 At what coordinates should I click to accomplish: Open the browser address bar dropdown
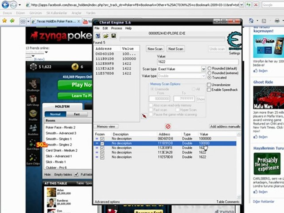pyautogui.click(x=241, y=5)
